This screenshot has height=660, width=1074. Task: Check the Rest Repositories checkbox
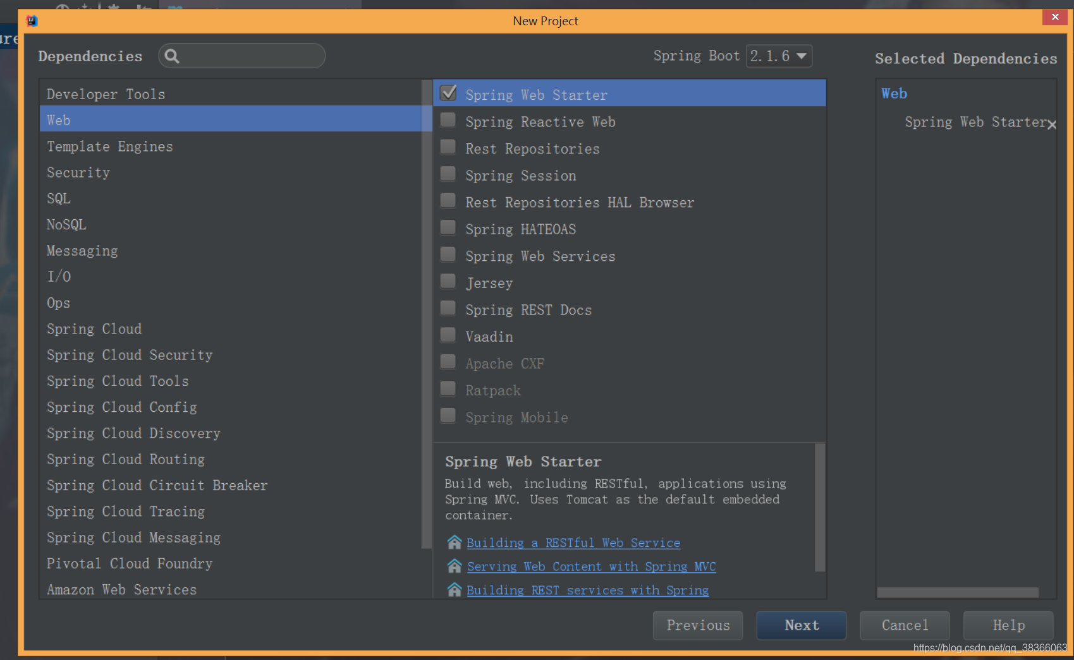point(448,147)
